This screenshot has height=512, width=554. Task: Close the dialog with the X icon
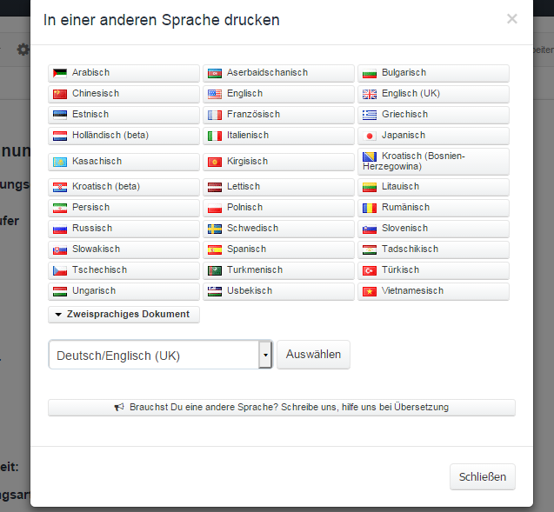(512, 19)
